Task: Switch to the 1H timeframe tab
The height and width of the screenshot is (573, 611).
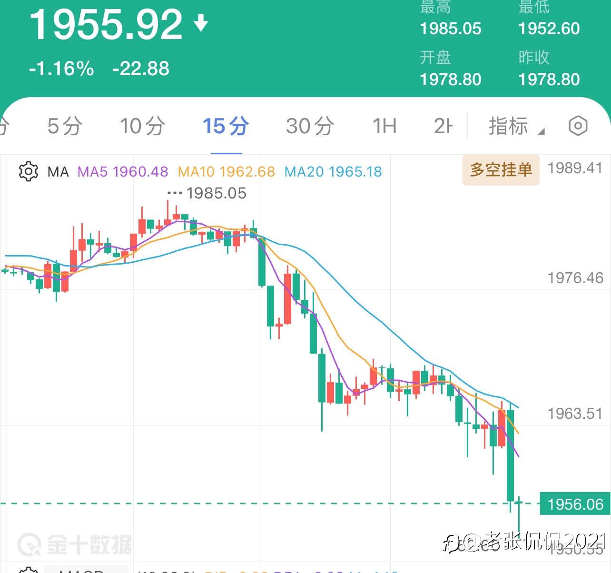Action: pyautogui.click(x=384, y=126)
